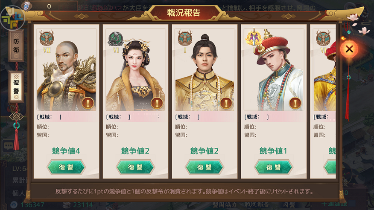Click the partially visible fifth character card

click(323, 101)
